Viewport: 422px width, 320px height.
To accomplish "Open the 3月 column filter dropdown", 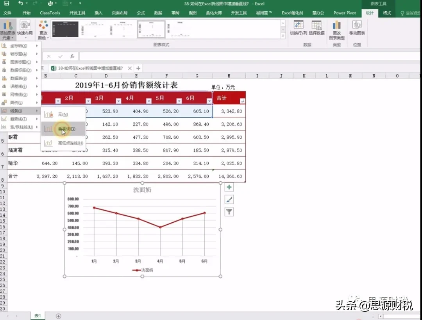I will [x=118, y=101].
